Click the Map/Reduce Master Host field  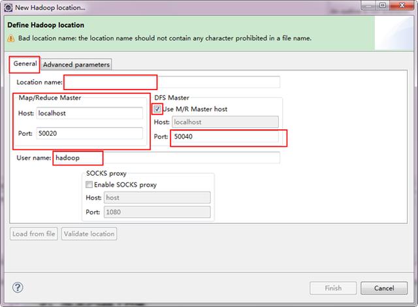89,113
